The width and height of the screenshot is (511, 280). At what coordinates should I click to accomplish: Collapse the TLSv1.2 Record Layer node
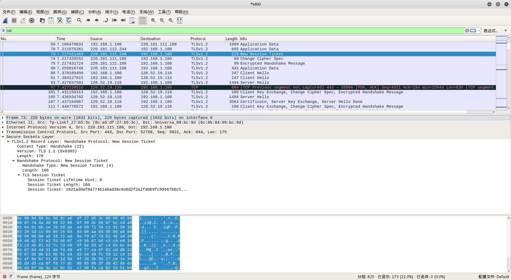8,142
